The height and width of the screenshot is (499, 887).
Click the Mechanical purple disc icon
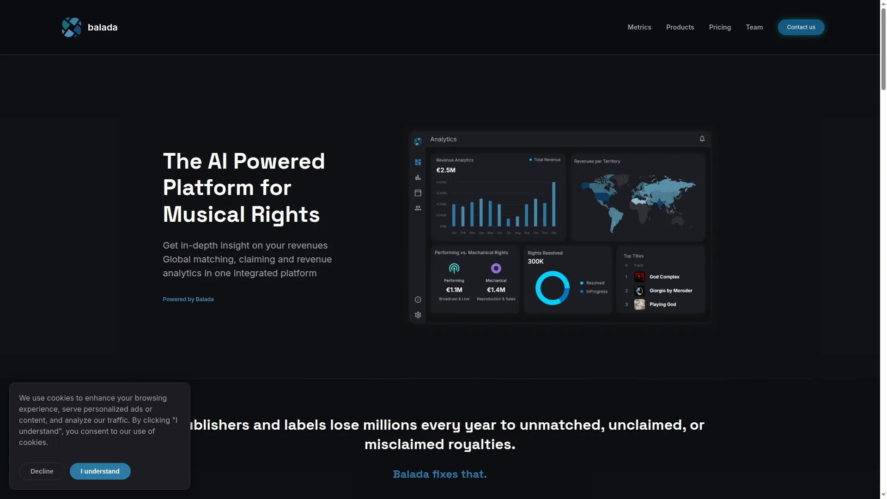click(x=496, y=268)
